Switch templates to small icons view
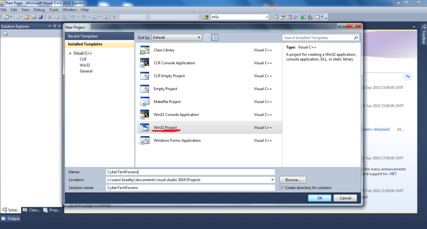The height and width of the screenshot is (229, 427). tap(207, 38)
